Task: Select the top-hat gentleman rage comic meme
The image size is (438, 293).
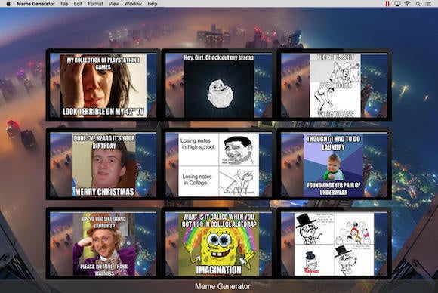Action: coord(334,243)
